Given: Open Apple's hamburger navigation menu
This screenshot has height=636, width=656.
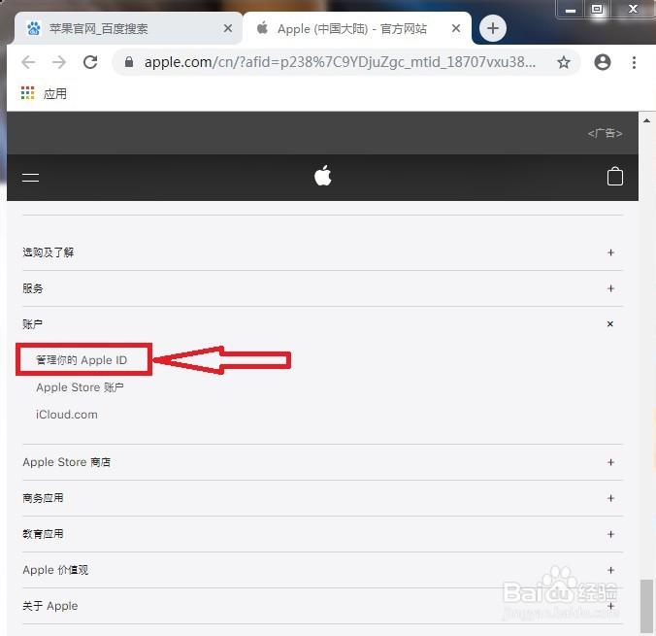Looking at the screenshot, I should pos(30,178).
